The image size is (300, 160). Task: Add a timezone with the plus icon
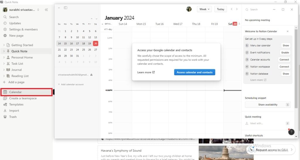tap(102, 24)
